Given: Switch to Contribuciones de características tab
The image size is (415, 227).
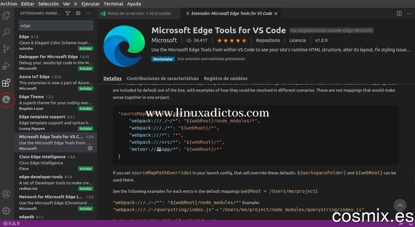Looking at the screenshot, I should coord(162,79).
